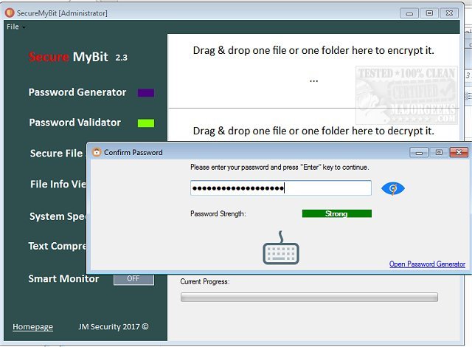Viewport: 472px width, 347px height.
Task: Click the Password Strength label
Action: tap(218, 214)
